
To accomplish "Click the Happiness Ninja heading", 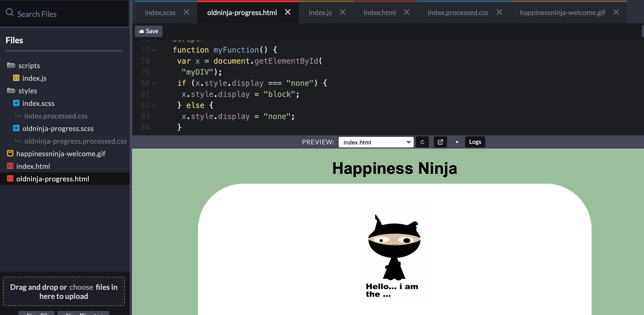I will pyautogui.click(x=394, y=168).
